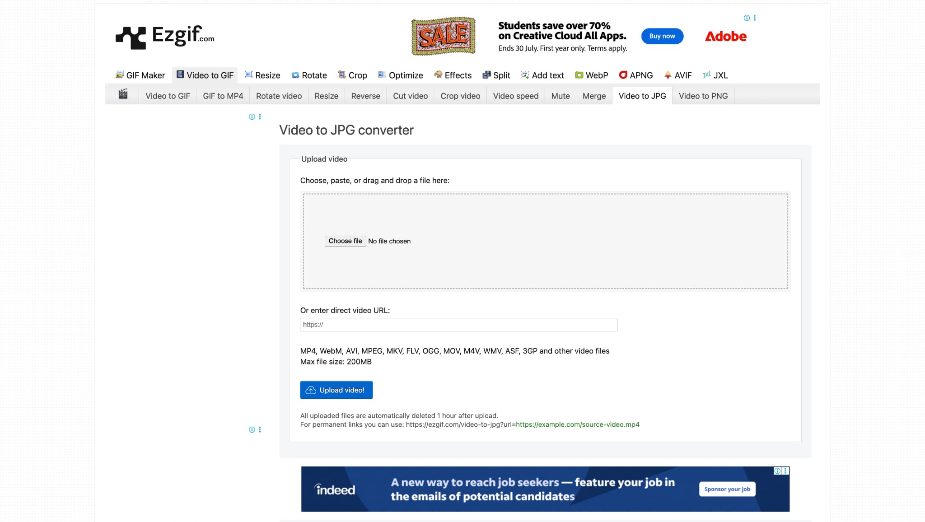Viewport: 925px width, 522px height.
Task: Open the GIF Maker tool
Action: pyautogui.click(x=140, y=75)
